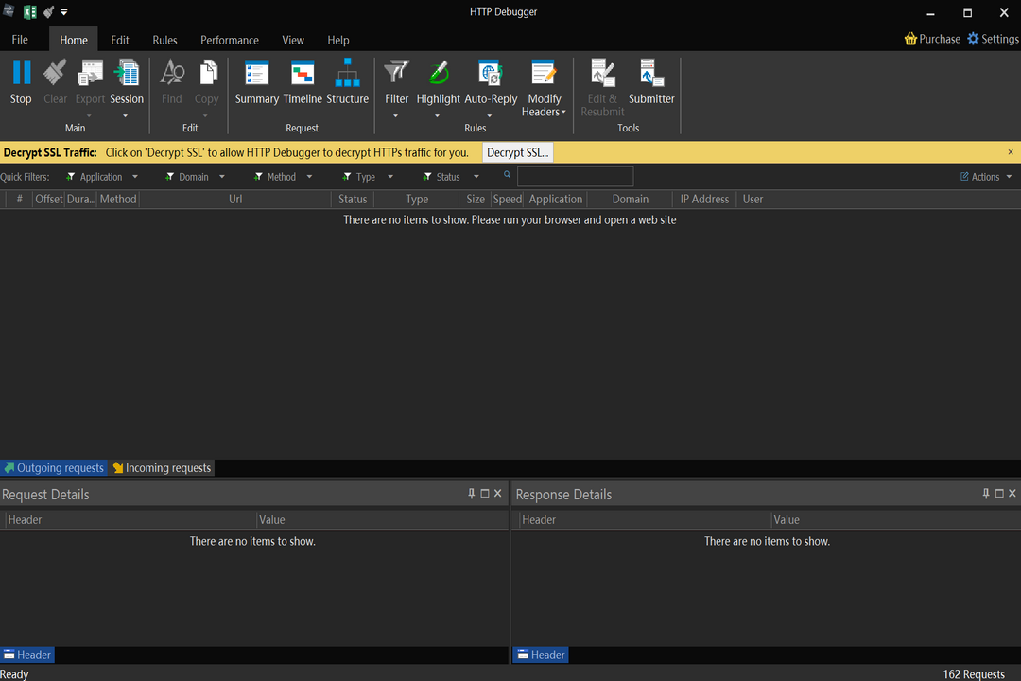Pin the Request Details panel
Viewport: 1021px width, 681px height.
tap(472, 494)
